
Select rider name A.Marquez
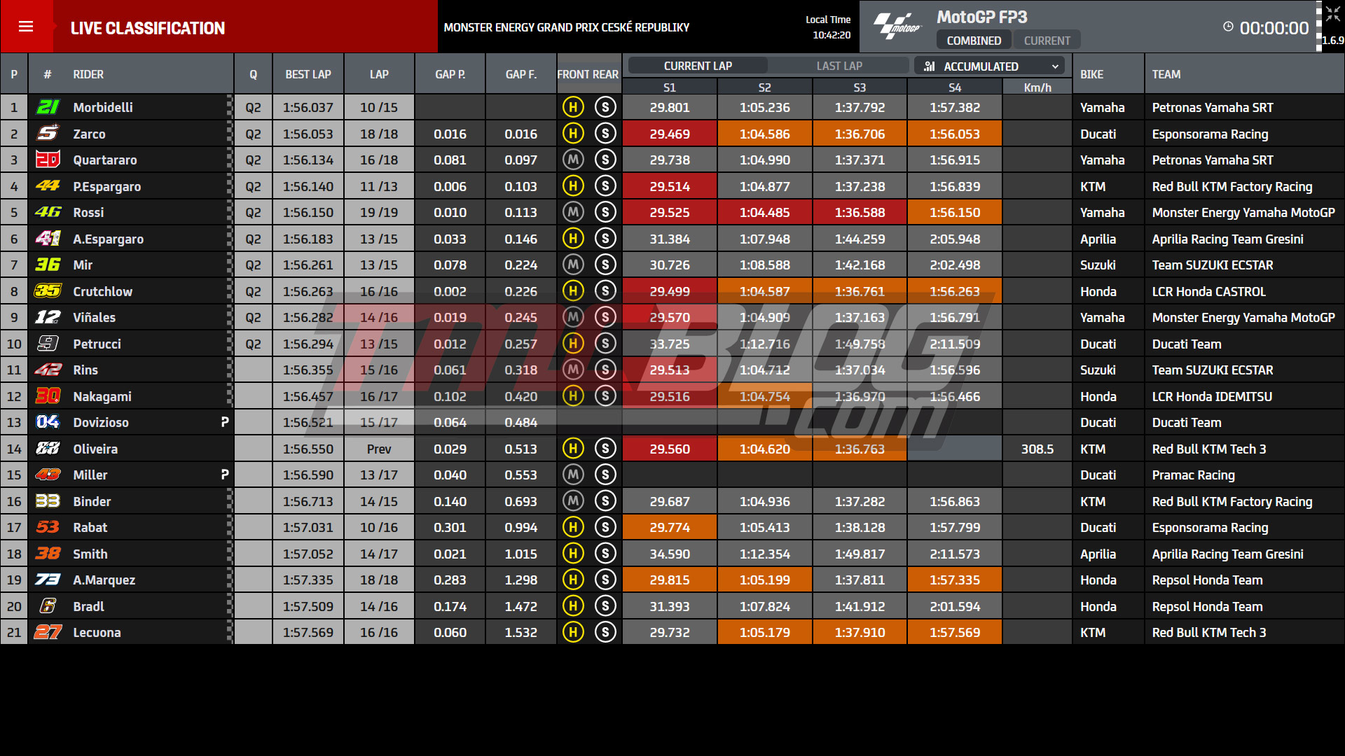coord(104,580)
